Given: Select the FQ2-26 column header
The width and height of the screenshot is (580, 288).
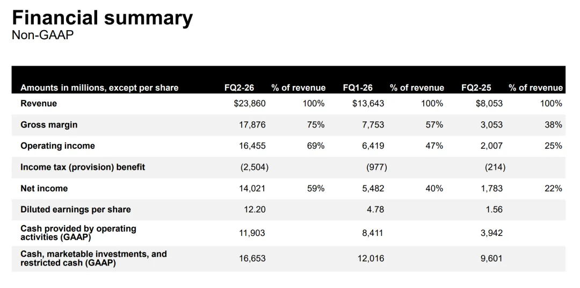Looking at the screenshot, I should (x=239, y=88).
